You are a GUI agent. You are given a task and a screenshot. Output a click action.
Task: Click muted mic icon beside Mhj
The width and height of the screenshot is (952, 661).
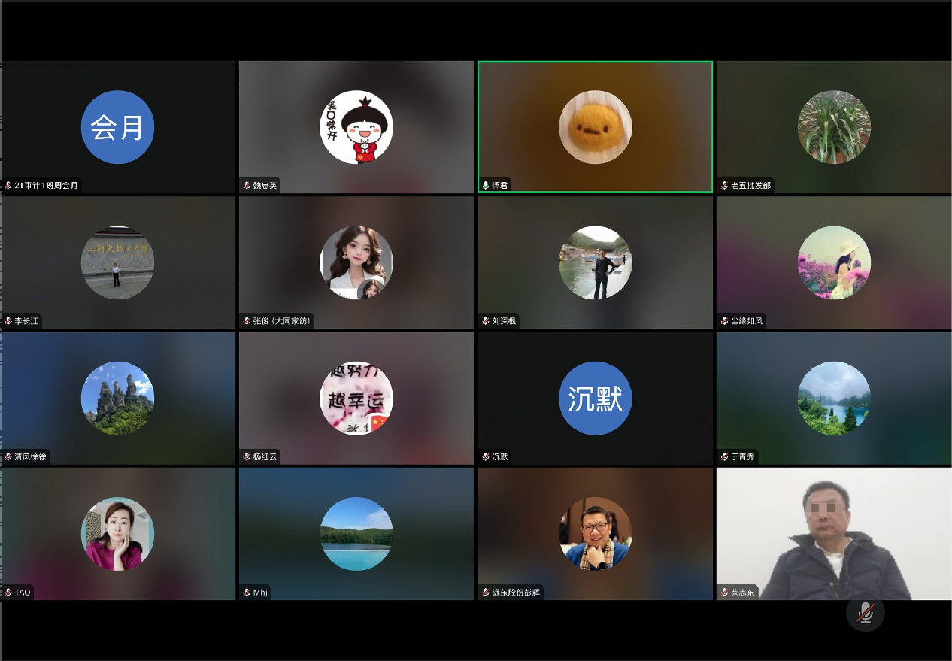pos(247,593)
